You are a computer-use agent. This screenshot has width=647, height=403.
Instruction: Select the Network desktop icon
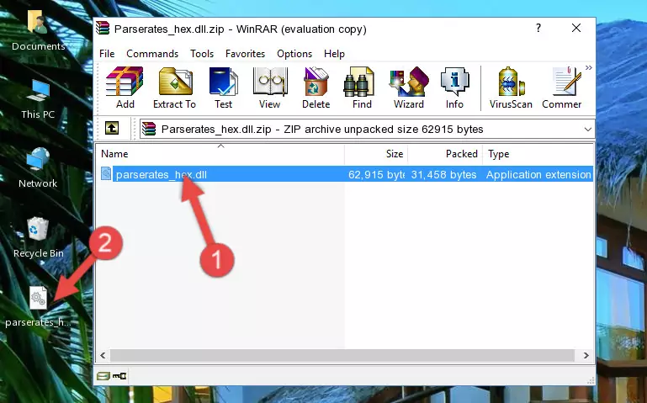click(x=38, y=168)
